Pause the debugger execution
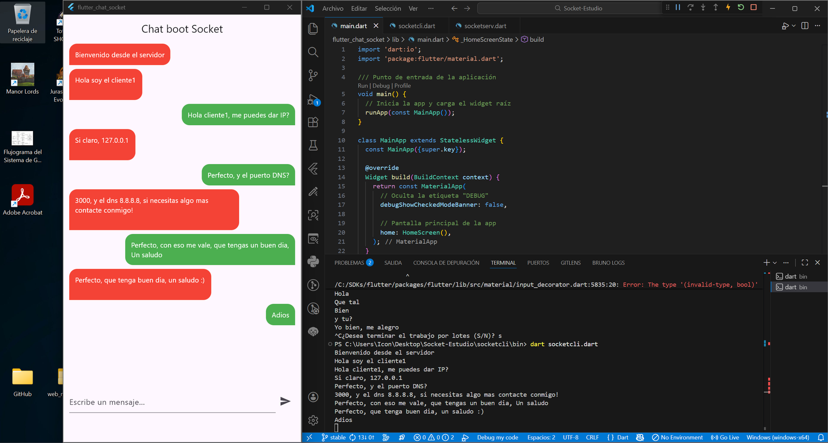828x443 pixels. point(677,7)
